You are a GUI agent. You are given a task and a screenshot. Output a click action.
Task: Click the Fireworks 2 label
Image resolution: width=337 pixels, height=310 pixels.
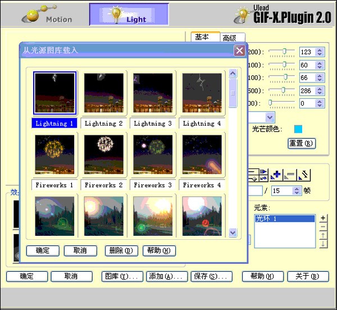[x=103, y=185]
